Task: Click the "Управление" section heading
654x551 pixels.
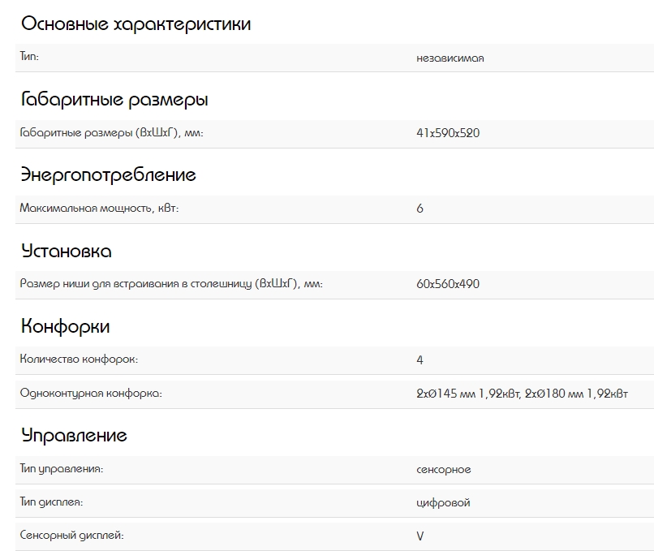Action: tap(74, 436)
